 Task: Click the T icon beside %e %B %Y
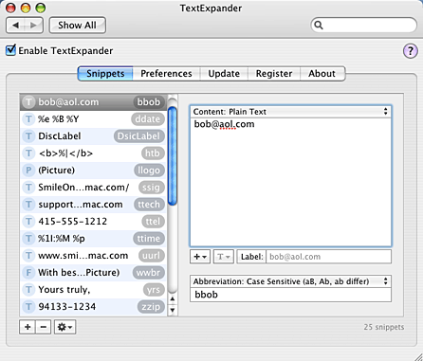pyautogui.click(x=28, y=119)
